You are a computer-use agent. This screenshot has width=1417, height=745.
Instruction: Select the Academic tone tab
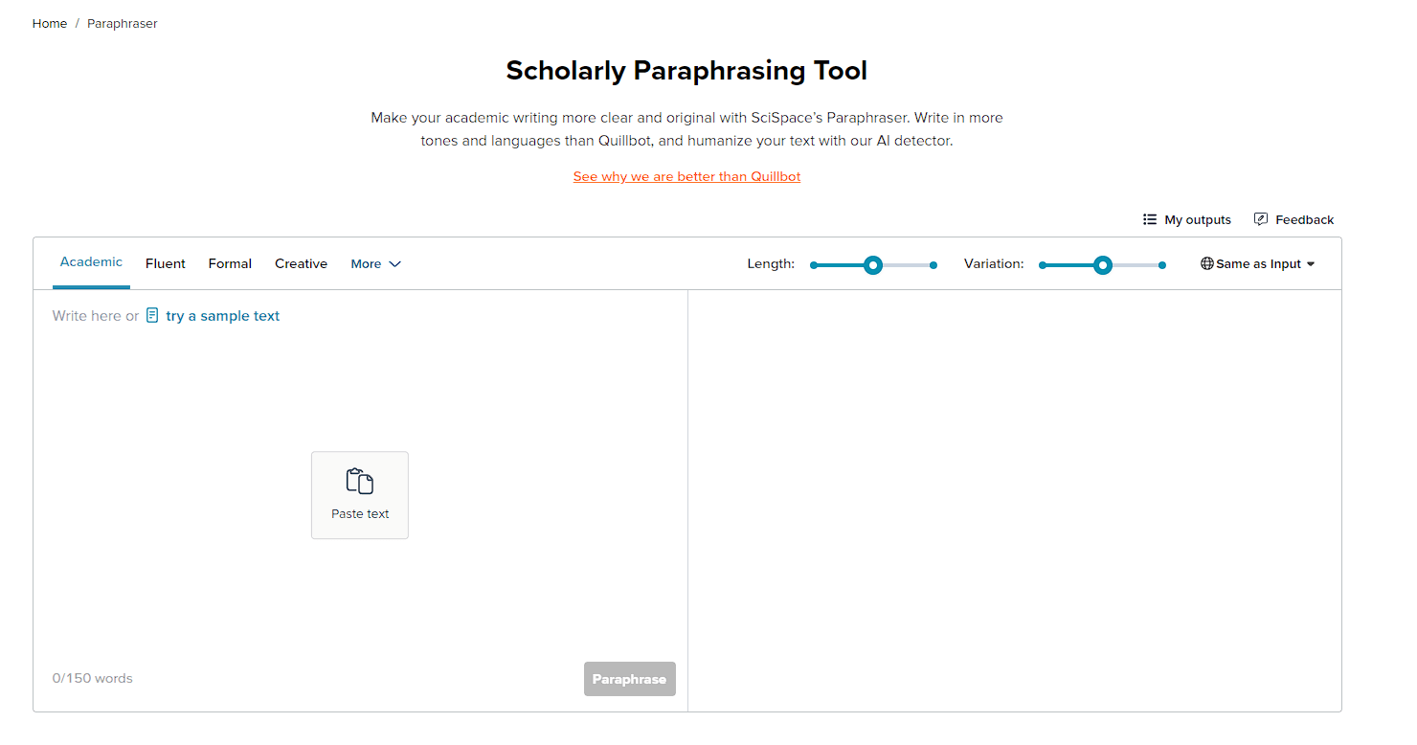tap(91, 260)
